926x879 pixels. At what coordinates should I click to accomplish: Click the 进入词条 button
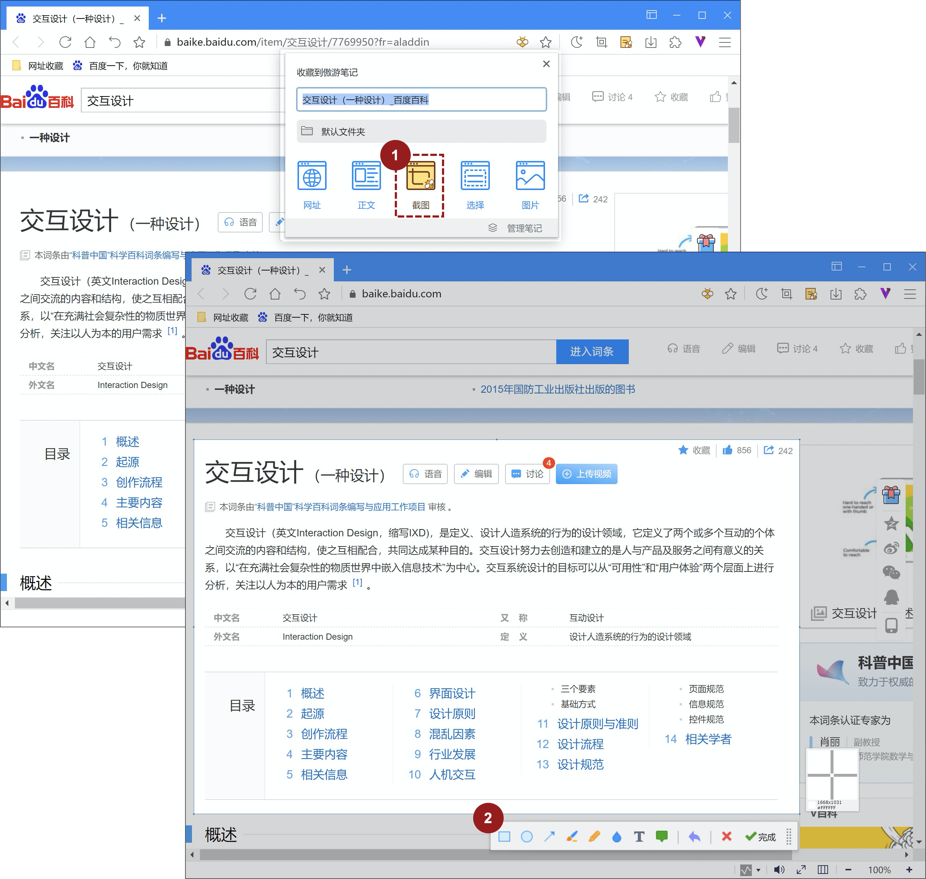point(592,351)
